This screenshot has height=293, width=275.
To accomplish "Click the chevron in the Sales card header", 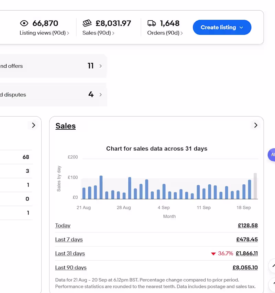I will [x=255, y=125].
